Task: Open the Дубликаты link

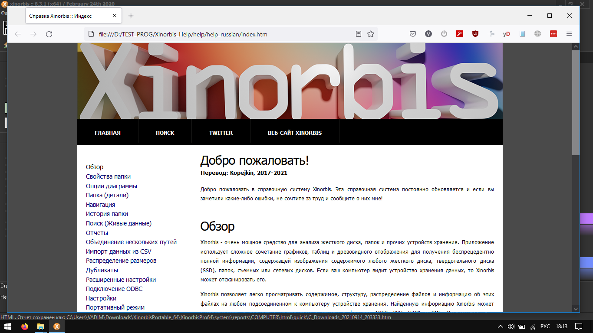Action: 102,270
